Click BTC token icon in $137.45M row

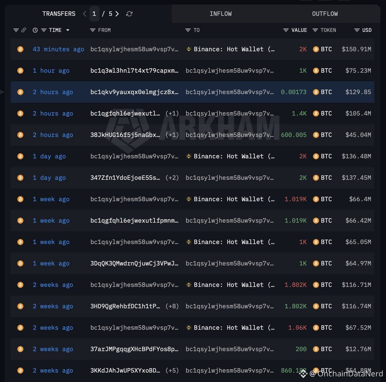click(x=316, y=178)
